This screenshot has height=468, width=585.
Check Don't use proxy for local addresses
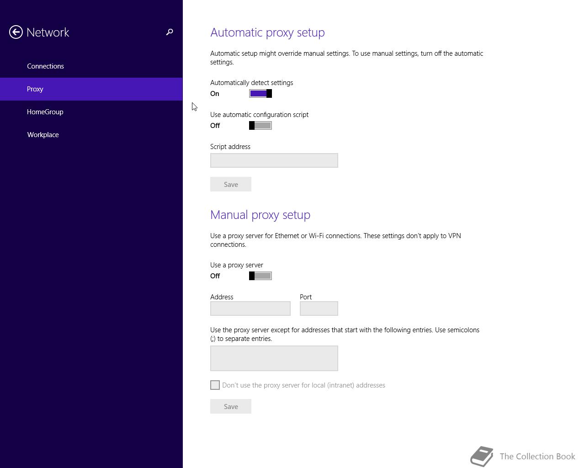coord(215,385)
